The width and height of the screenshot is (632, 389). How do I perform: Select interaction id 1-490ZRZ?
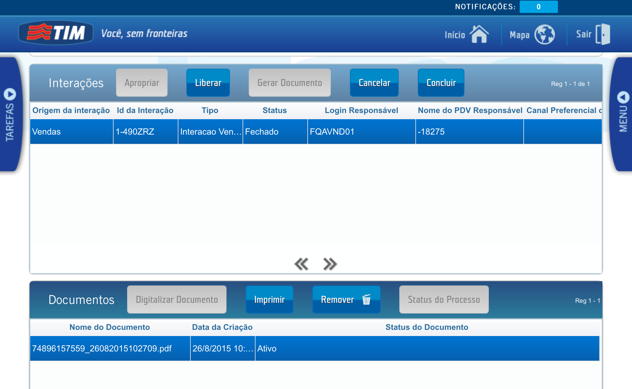pos(146,132)
